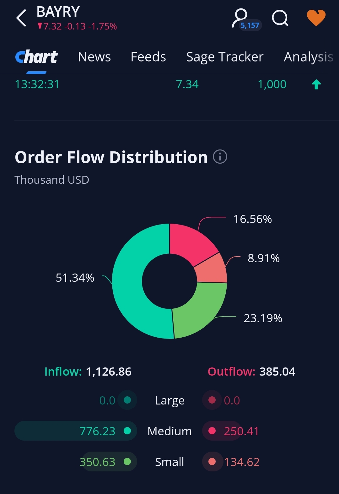This screenshot has height=494, width=339.
Task: Tap the Small outflow 134.62 dot
Action: click(212, 462)
